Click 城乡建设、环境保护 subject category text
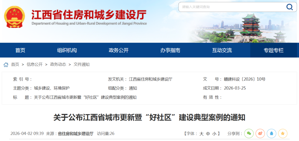The image size is (299, 141). pyautogui.click(x=52, y=88)
